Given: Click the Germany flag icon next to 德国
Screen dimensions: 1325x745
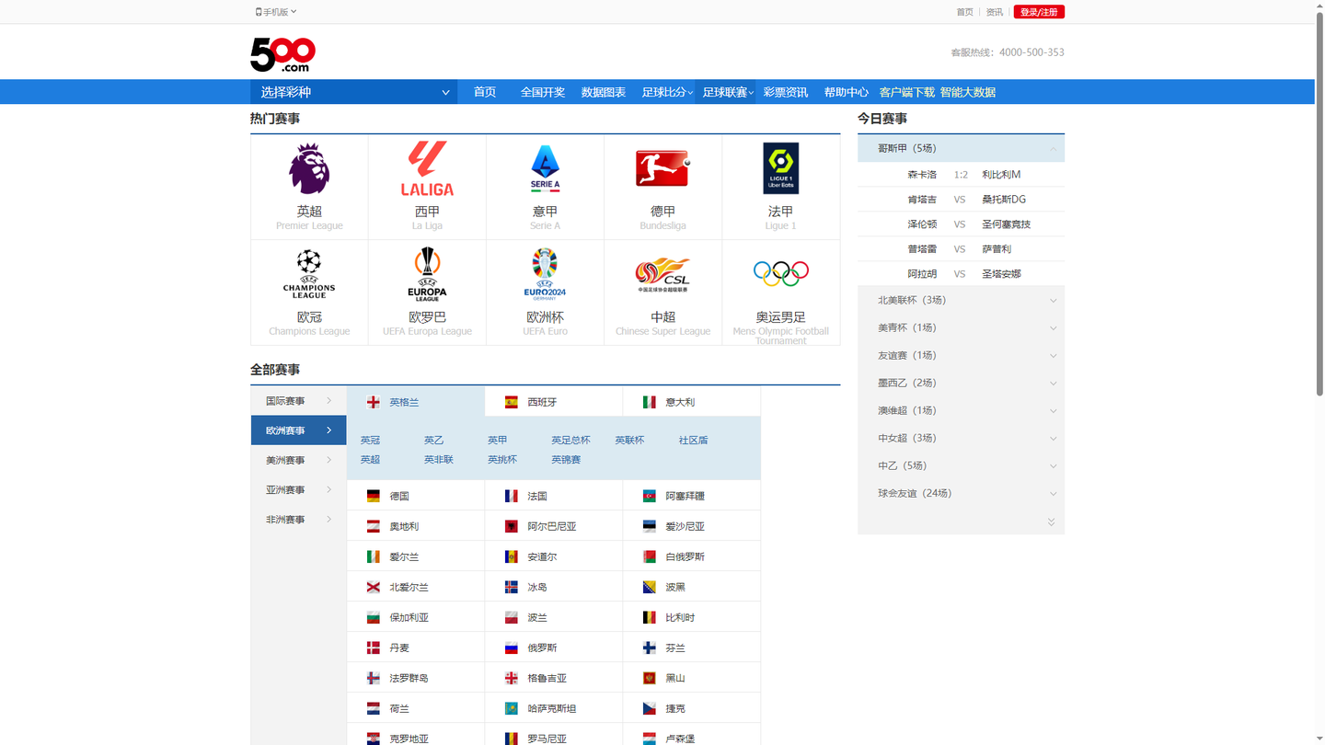Looking at the screenshot, I should [x=373, y=496].
